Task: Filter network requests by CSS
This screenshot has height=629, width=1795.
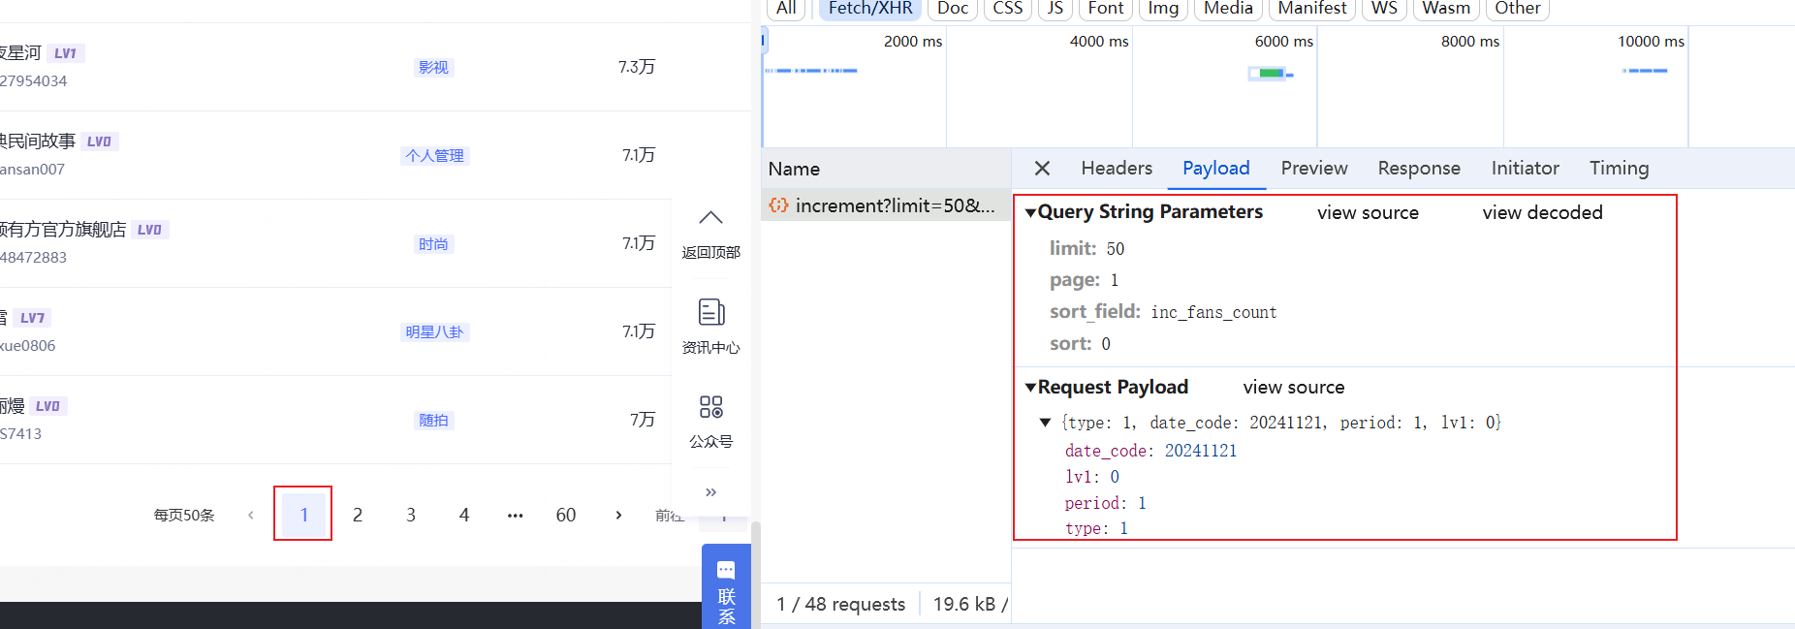Action: pyautogui.click(x=1008, y=9)
